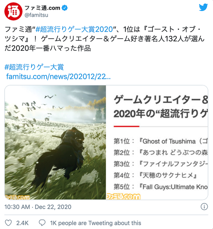213x229 pixels.
Task: Open the famitsu.com/news/202012/22 link
Action: point(58,76)
